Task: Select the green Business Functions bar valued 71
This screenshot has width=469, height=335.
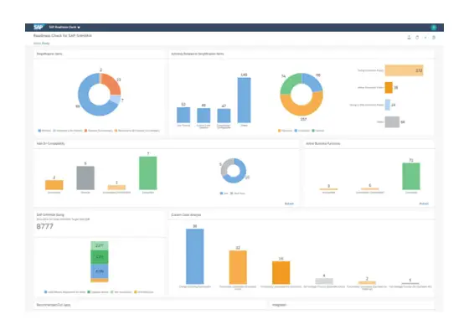Action: coord(411,177)
